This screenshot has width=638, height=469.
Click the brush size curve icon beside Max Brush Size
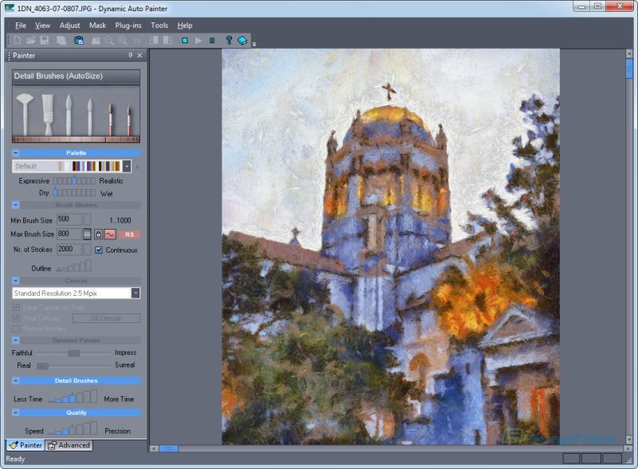(109, 235)
